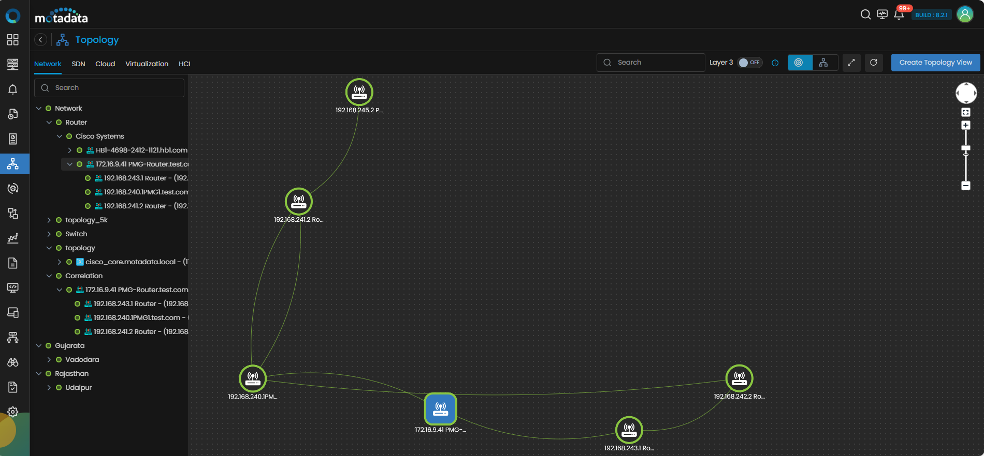984x456 pixels.
Task: Focus the tree panel Search field
Action: pos(109,88)
